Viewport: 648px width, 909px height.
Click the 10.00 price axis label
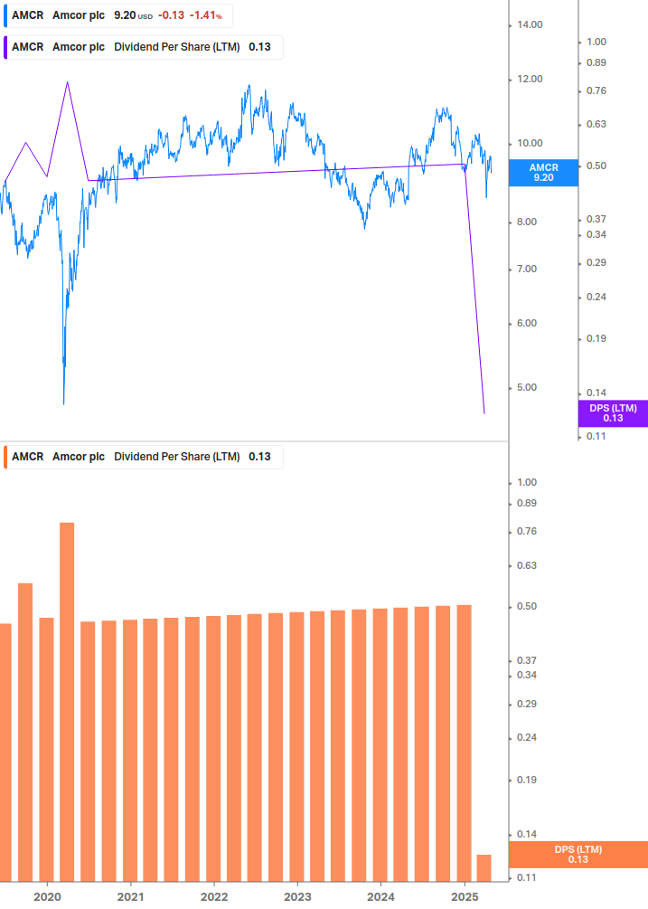(530, 143)
